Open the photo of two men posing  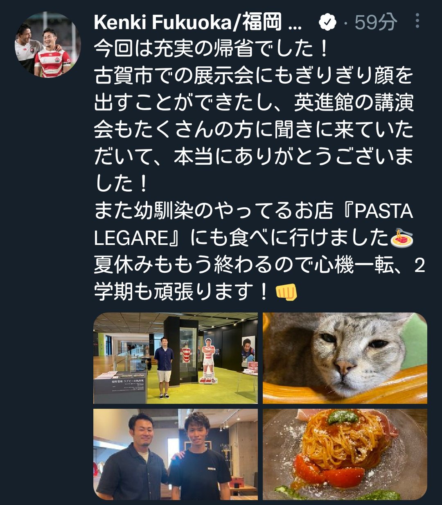click(176, 454)
